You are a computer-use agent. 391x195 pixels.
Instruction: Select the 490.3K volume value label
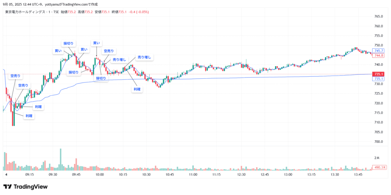tap(379, 168)
